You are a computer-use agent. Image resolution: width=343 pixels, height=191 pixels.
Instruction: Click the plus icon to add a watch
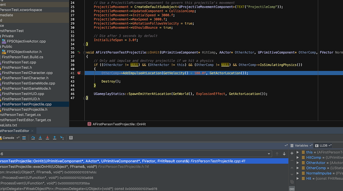[x=292, y=153]
